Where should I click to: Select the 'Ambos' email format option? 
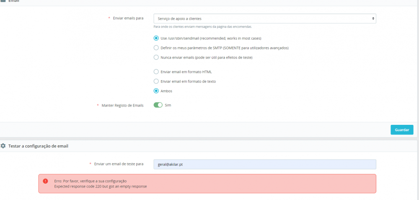156,91
